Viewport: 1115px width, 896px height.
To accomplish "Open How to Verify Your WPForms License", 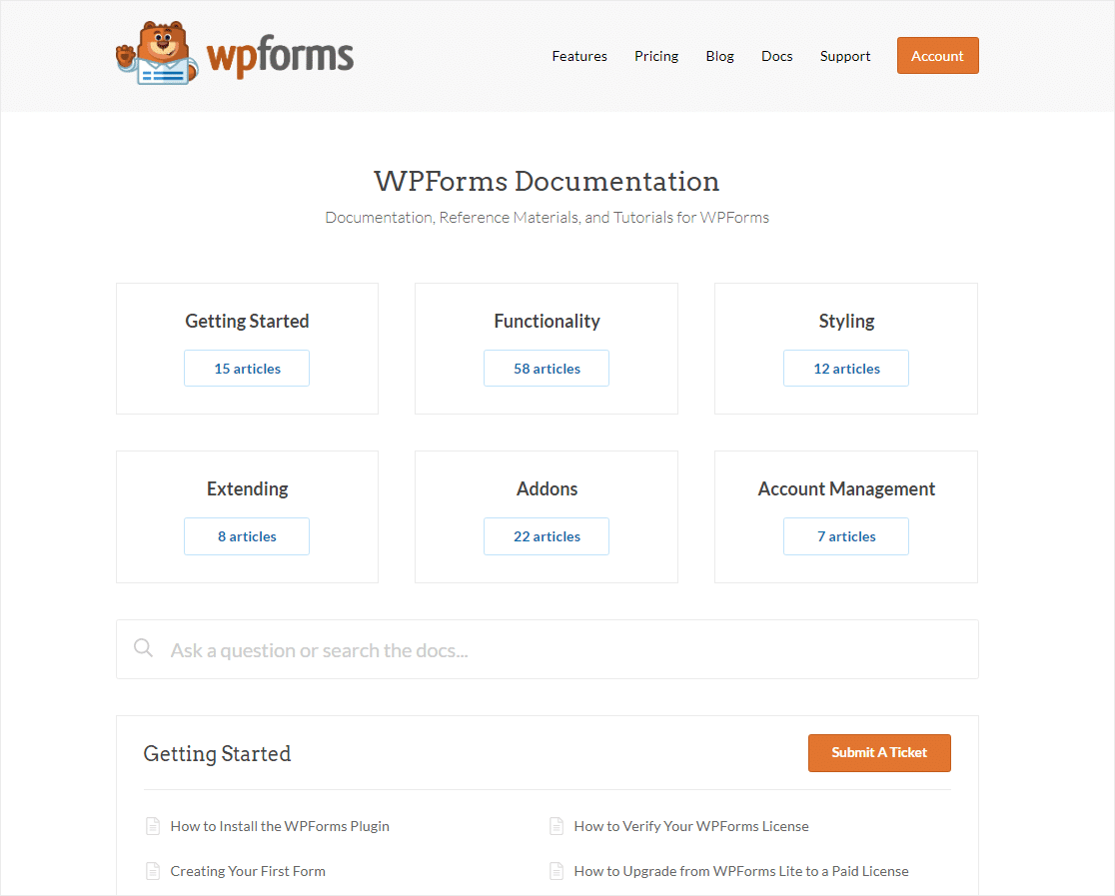I will (691, 826).
